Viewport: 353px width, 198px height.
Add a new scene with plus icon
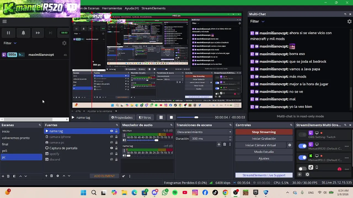click(x=3, y=176)
